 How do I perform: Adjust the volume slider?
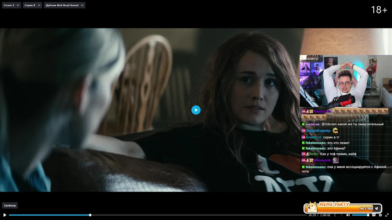[x=360, y=215]
